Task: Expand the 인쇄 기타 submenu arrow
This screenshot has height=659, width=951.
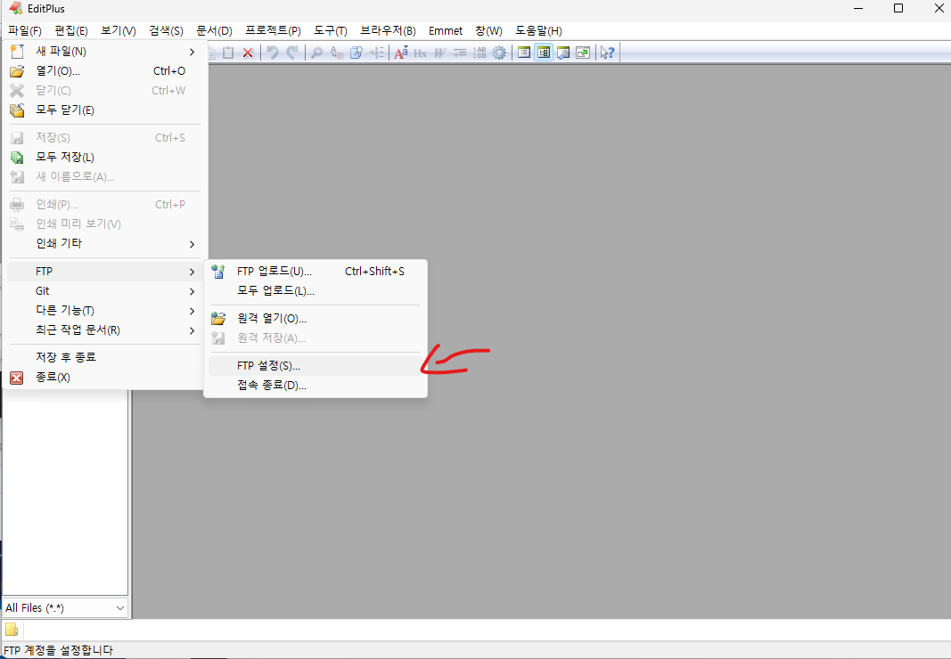Action: [x=192, y=244]
